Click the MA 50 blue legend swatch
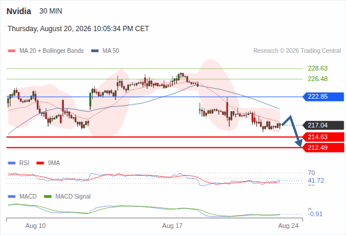The image size is (346, 235). (x=95, y=51)
